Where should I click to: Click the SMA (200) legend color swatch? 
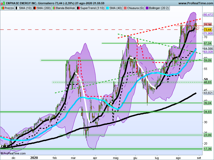35,8
